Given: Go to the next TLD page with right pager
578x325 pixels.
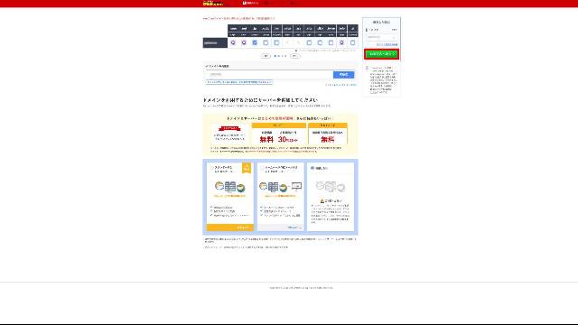Looking at the screenshot, I should coord(294,56).
